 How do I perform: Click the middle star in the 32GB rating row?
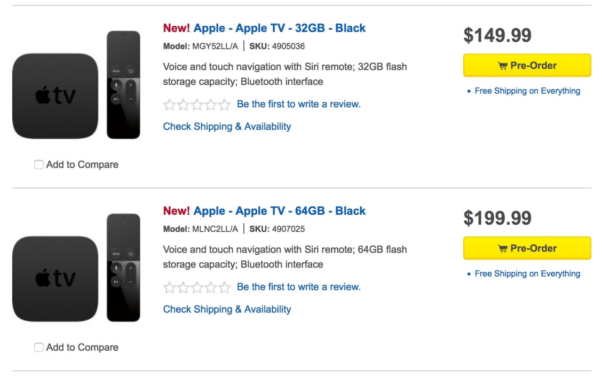click(197, 104)
